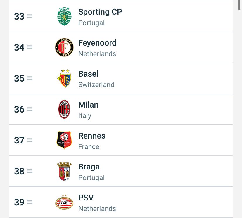Select the Rennes team name
Image resolution: width=242 pixels, height=218 pixels.
coord(92,136)
